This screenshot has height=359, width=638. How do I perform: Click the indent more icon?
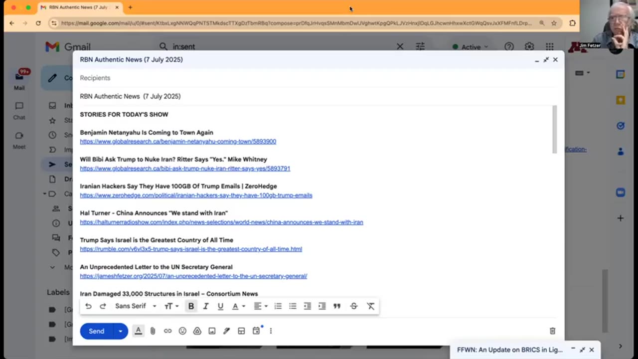point(322,306)
